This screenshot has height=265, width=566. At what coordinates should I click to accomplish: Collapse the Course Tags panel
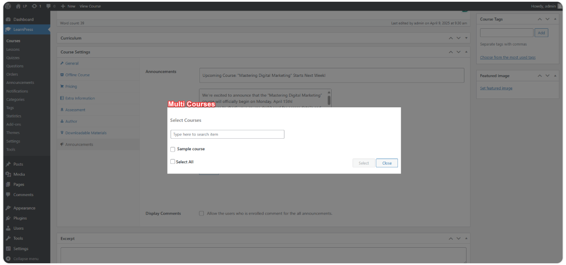[555, 19]
